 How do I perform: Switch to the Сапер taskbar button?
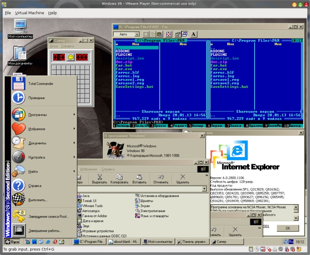click(227, 242)
